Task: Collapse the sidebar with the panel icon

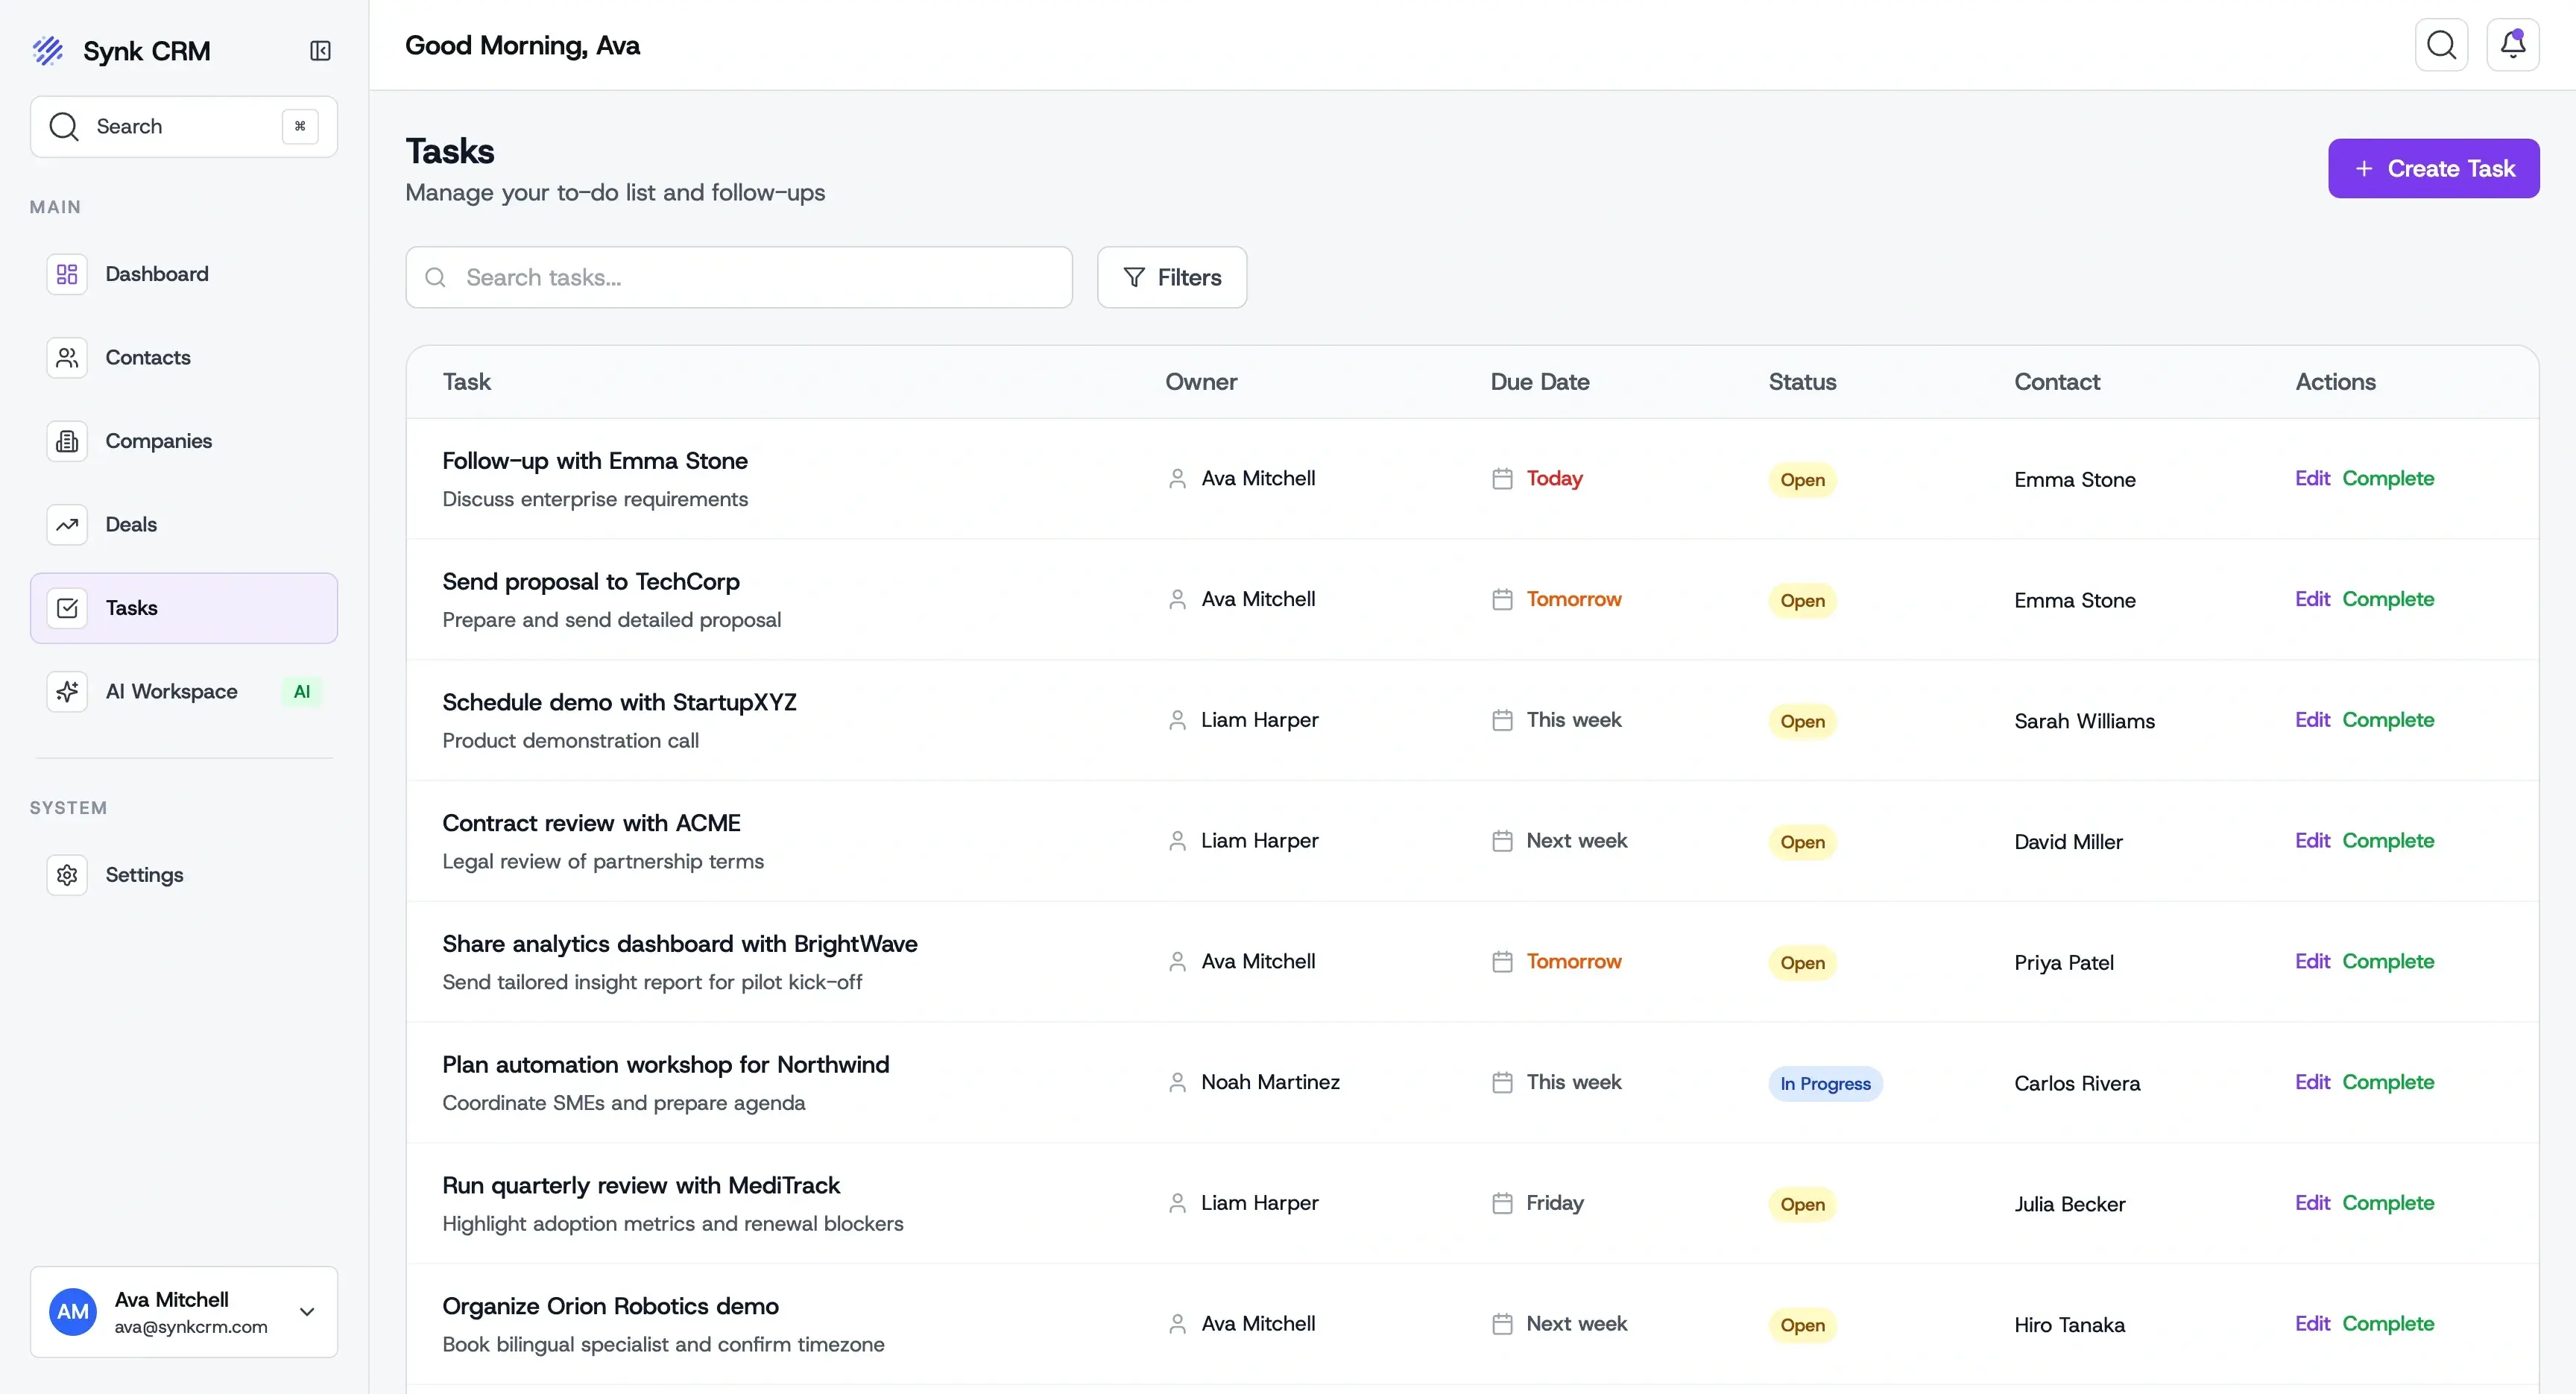Action: [x=320, y=51]
